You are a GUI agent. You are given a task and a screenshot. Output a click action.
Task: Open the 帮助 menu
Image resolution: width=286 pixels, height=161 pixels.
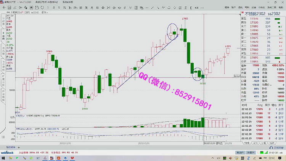(281, 7)
